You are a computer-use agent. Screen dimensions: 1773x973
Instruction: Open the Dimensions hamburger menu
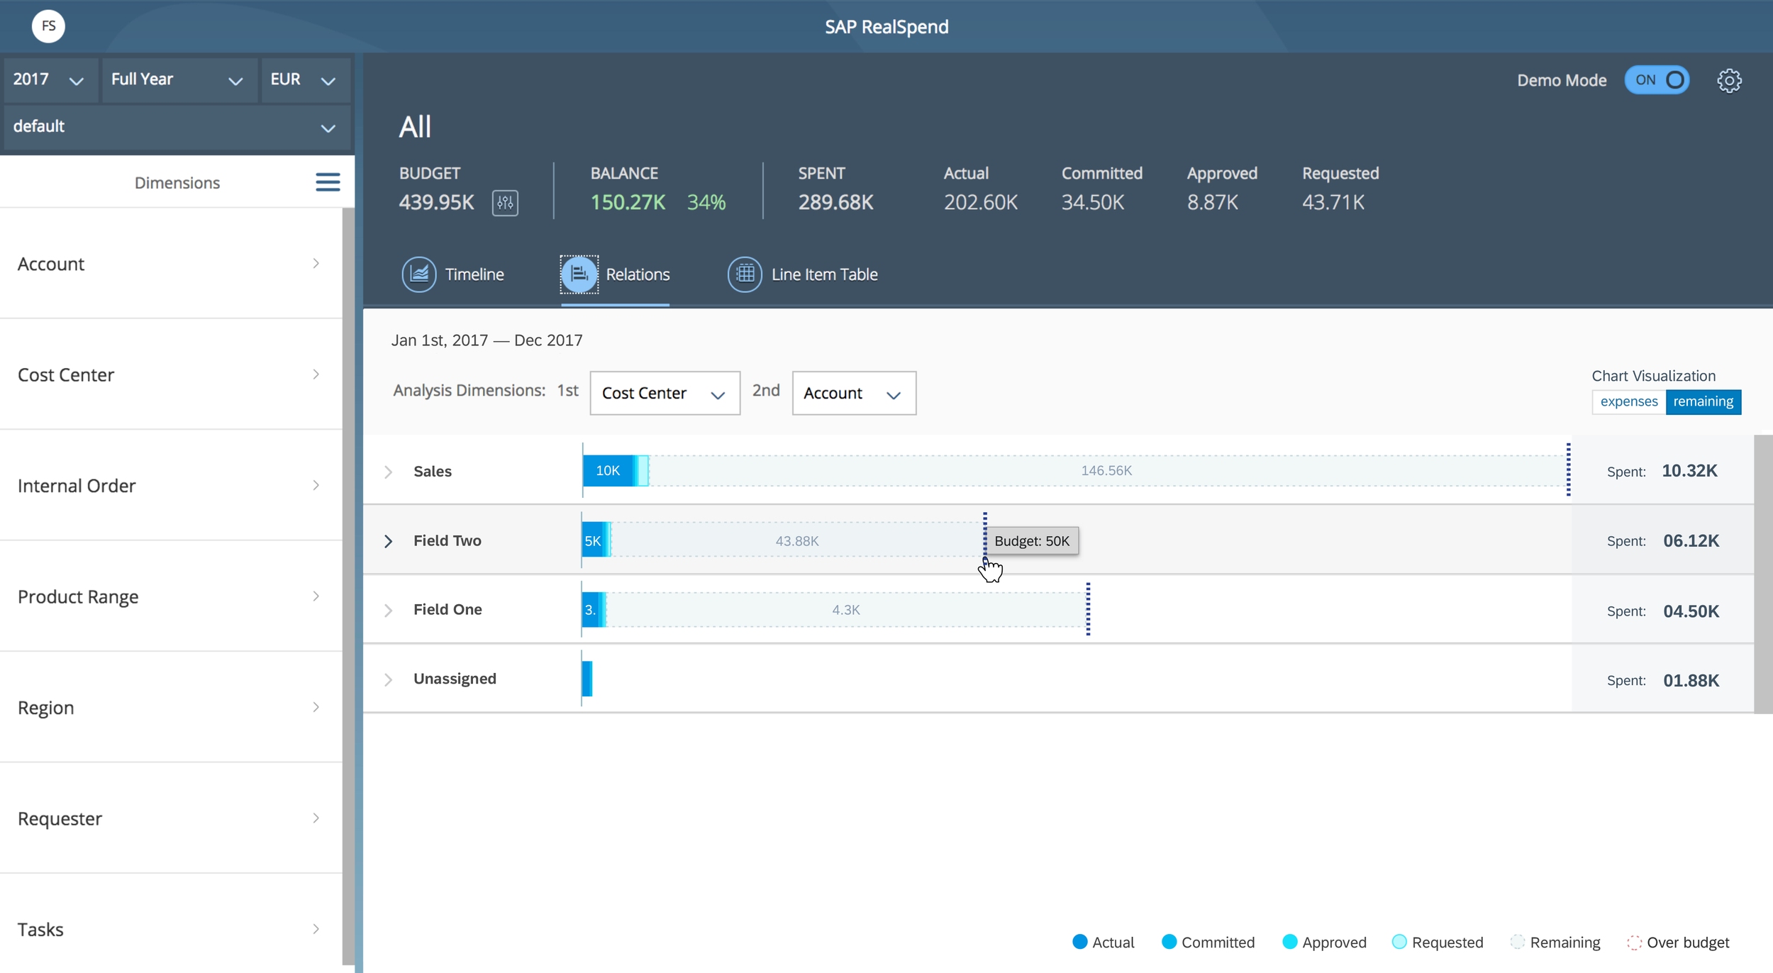[x=328, y=182]
